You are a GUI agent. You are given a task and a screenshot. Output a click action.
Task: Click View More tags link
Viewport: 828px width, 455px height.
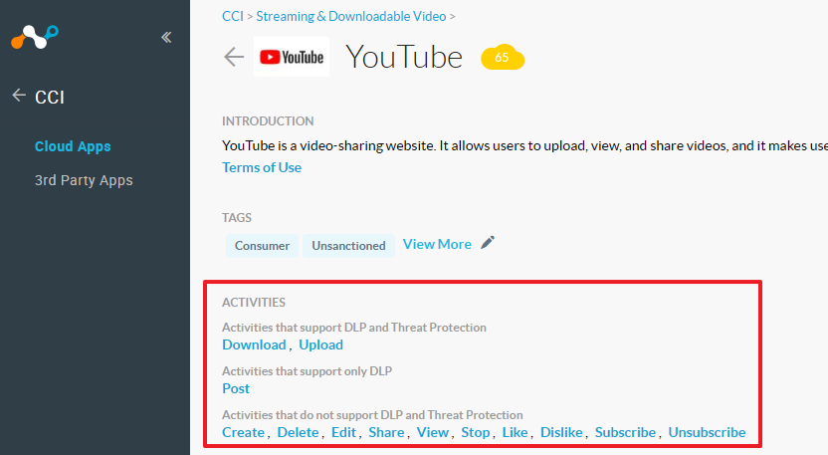click(437, 244)
